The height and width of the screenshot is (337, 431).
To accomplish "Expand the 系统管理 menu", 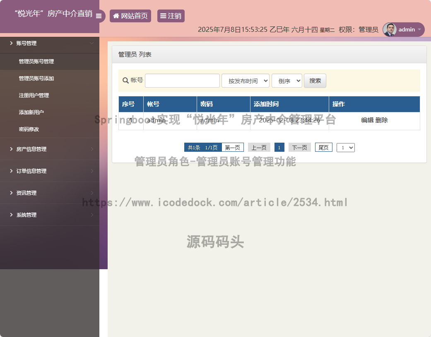I will point(50,215).
